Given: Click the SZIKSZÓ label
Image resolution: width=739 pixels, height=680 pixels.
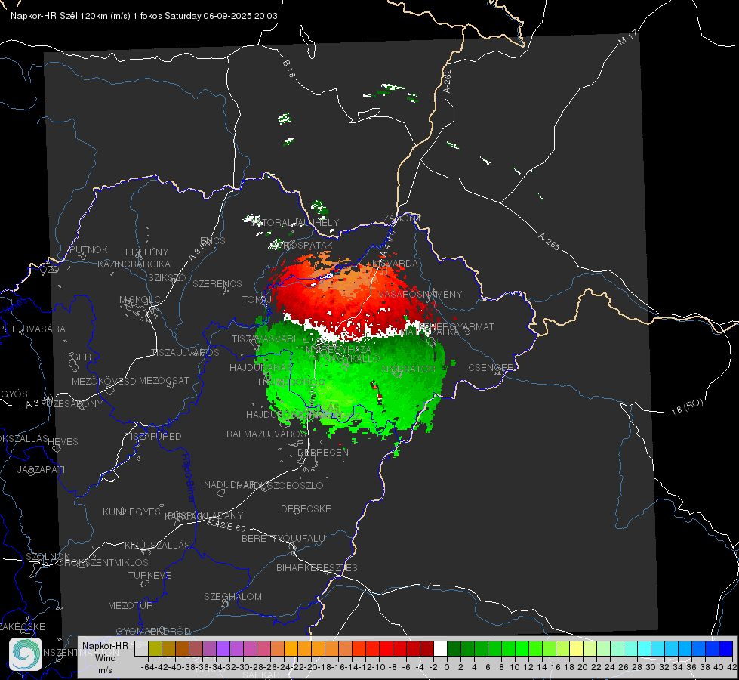Looking at the screenshot, I should coord(168,277).
